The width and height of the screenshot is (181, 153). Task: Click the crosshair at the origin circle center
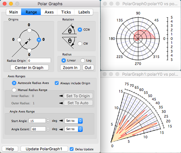pyautogui.click(x=29, y=39)
